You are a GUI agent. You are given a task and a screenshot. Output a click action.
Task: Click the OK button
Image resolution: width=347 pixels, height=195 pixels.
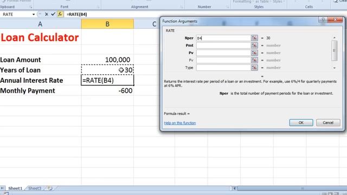click(301, 123)
